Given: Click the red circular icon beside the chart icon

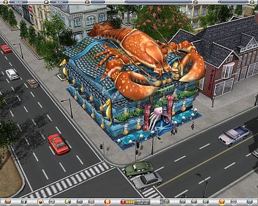Looking at the screenshot, I should (x=40, y=202).
